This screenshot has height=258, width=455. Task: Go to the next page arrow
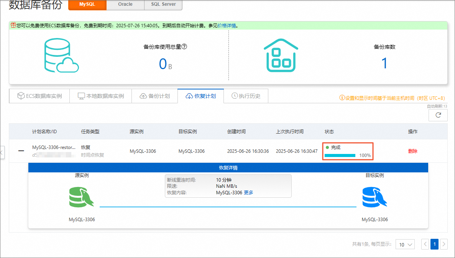point(444,244)
